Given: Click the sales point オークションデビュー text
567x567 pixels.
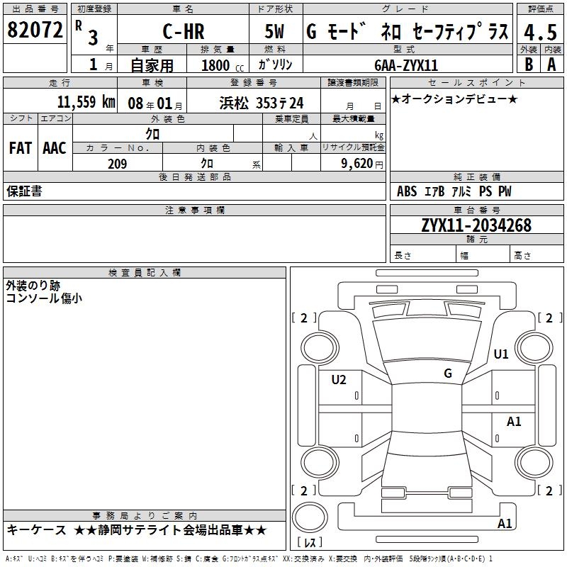Looking at the screenshot, I should pos(454,99).
